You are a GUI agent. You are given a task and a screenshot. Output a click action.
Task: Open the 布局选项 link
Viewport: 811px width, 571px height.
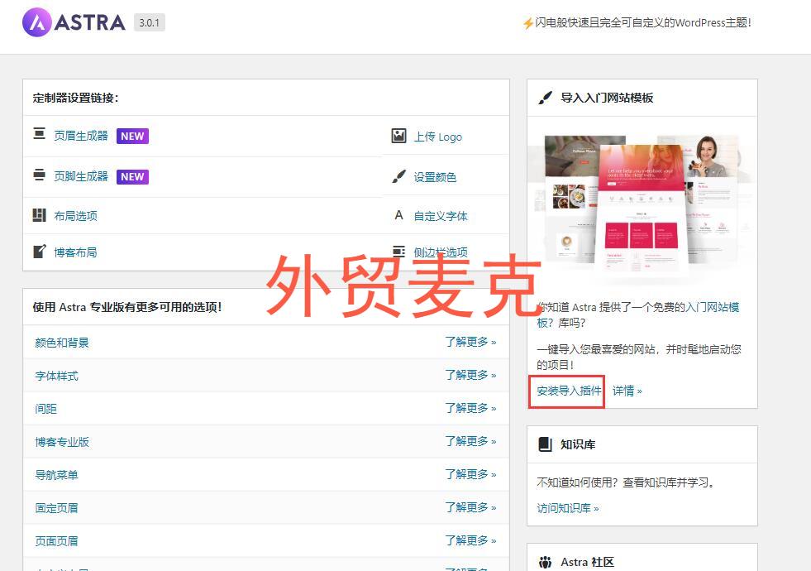click(75, 216)
